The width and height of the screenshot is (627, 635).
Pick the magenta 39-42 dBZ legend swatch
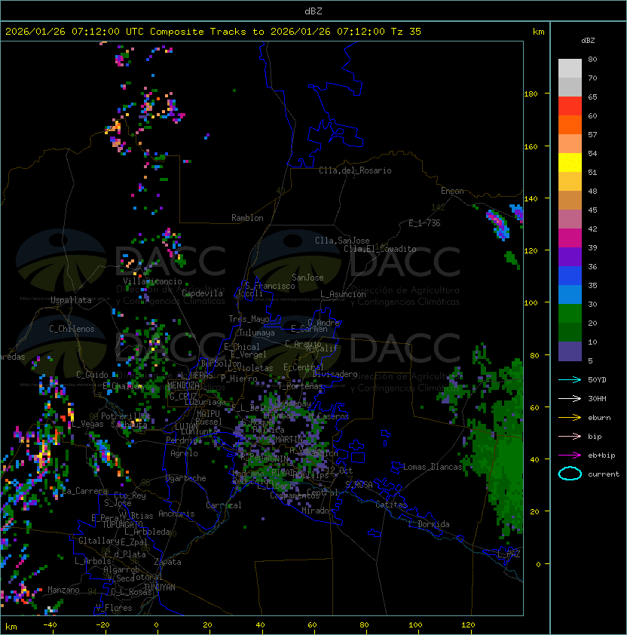[570, 238]
